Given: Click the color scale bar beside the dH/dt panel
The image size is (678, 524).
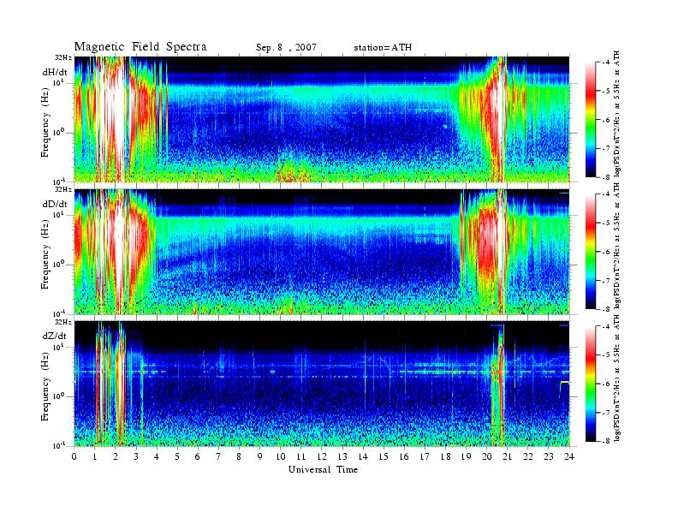Looking at the screenshot, I should [590, 120].
